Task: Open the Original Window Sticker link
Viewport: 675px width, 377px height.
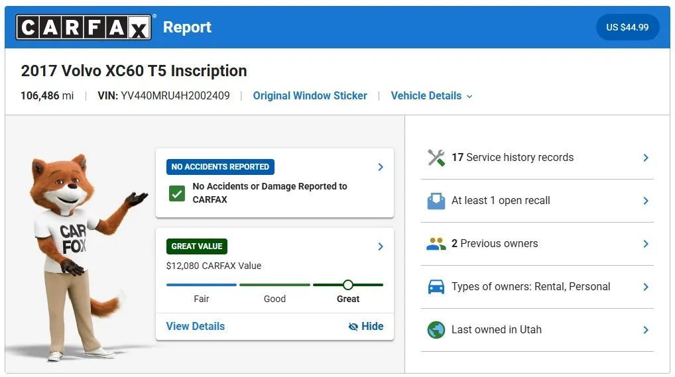Action: click(310, 96)
